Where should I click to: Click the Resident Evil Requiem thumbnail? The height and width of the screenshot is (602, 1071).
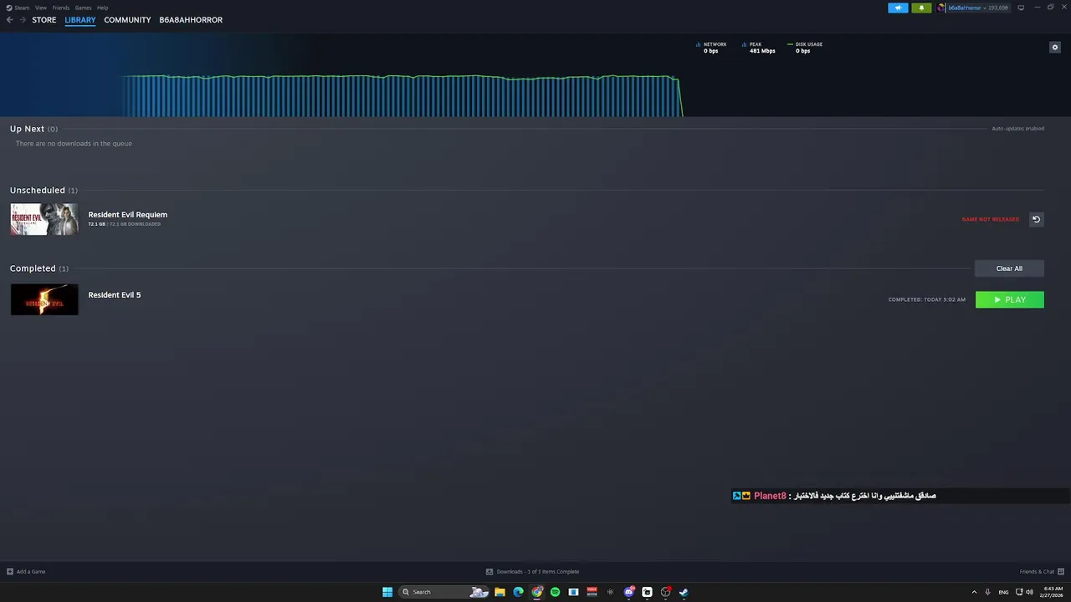[x=44, y=219]
